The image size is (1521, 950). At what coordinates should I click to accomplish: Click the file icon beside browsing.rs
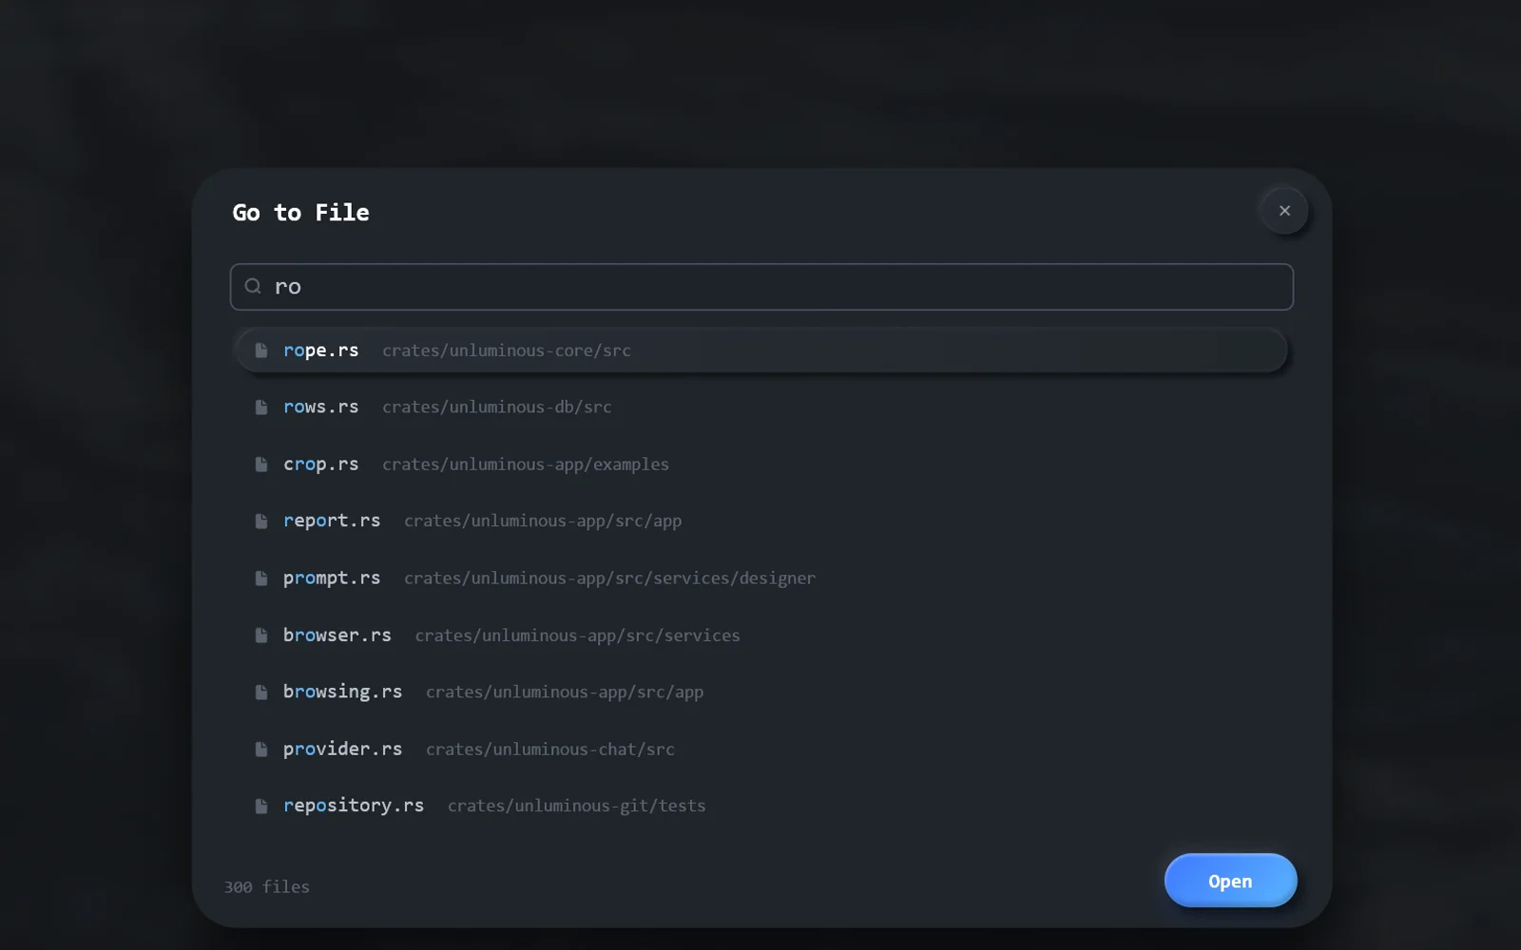tap(261, 693)
